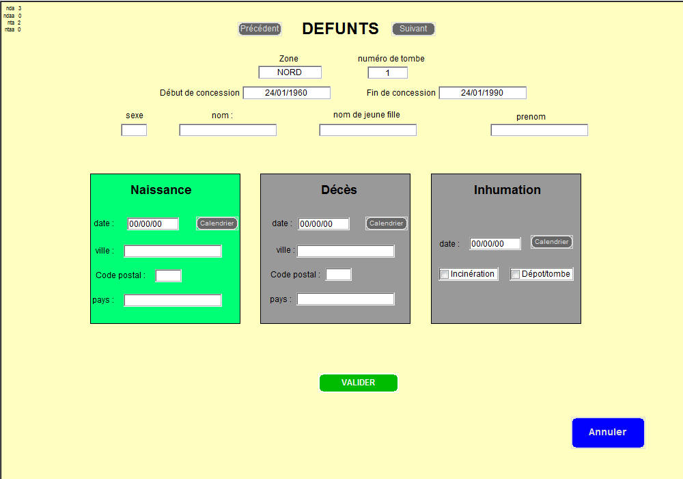
Task: Enable the Incinération checkbox
Action: pyautogui.click(x=445, y=275)
